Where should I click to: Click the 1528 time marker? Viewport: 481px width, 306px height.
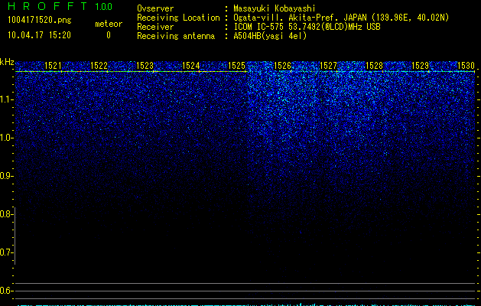pos(374,66)
